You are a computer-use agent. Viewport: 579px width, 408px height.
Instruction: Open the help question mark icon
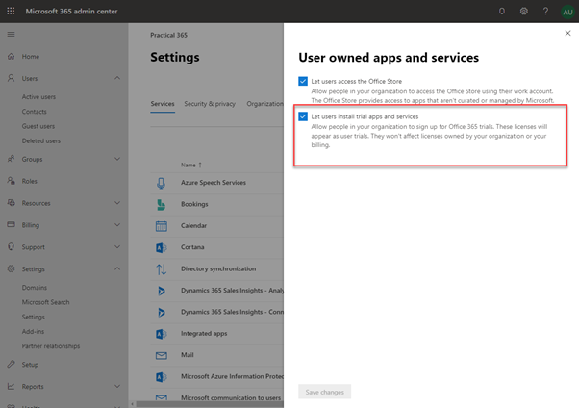tap(545, 12)
